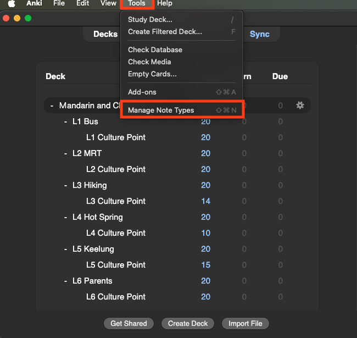Switch to the Sync tab

(259, 34)
